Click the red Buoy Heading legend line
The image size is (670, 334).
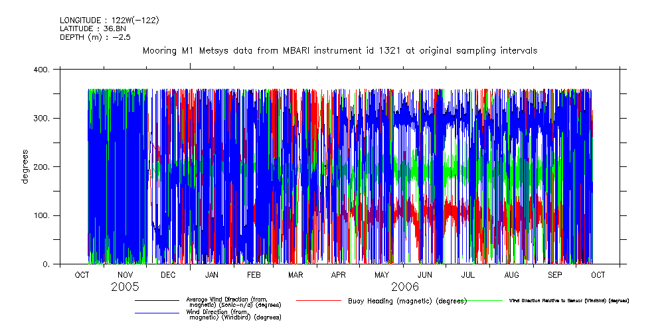[319, 301]
